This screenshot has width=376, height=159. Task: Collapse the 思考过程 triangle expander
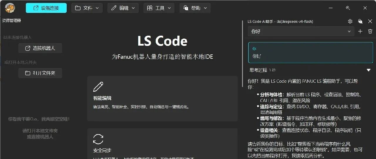click(369, 70)
